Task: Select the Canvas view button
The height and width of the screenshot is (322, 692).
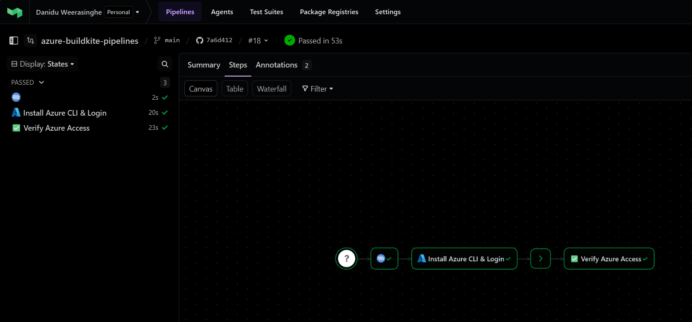Action: (x=201, y=89)
